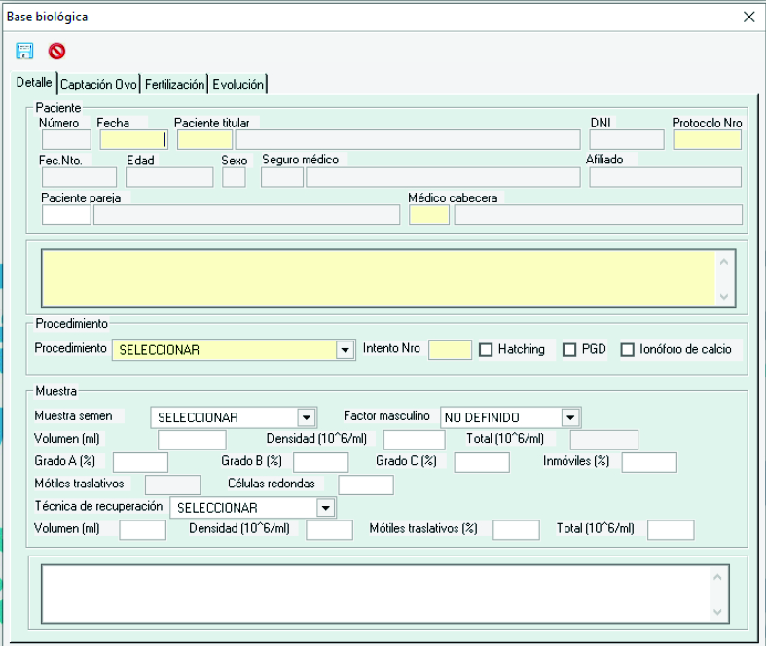Click down arrow of yellow notes scrollbar
Viewport: 766px width, 646px height.
coord(723,296)
